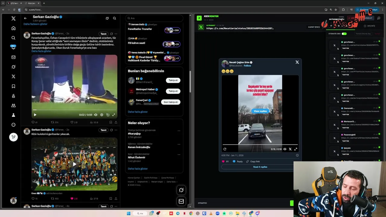
Task: Click View replies on embedded video
Action: pos(260,111)
